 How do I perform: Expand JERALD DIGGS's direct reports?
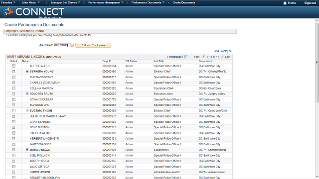pos(27,150)
